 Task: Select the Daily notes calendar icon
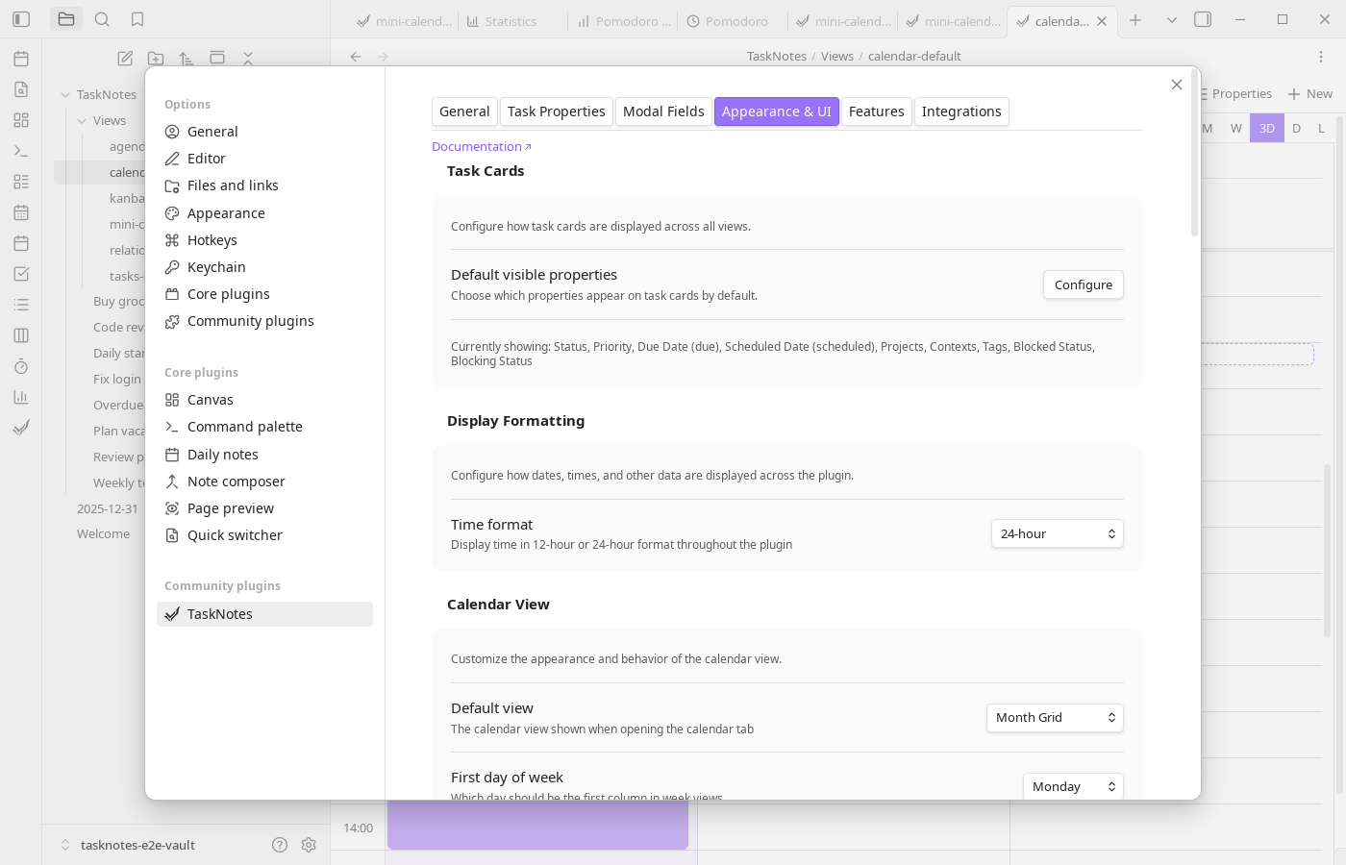pyautogui.click(x=172, y=454)
